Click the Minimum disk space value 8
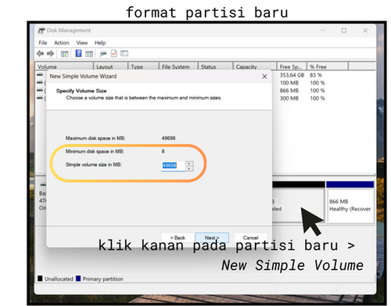This screenshot has width=391, height=306. [163, 151]
